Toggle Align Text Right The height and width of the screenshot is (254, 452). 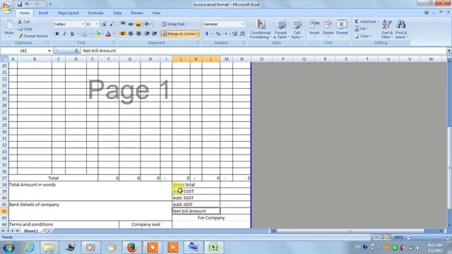coord(138,34)
